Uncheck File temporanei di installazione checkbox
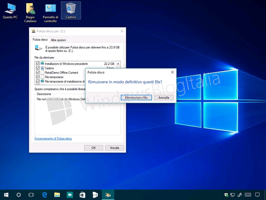 coord(38,81)
